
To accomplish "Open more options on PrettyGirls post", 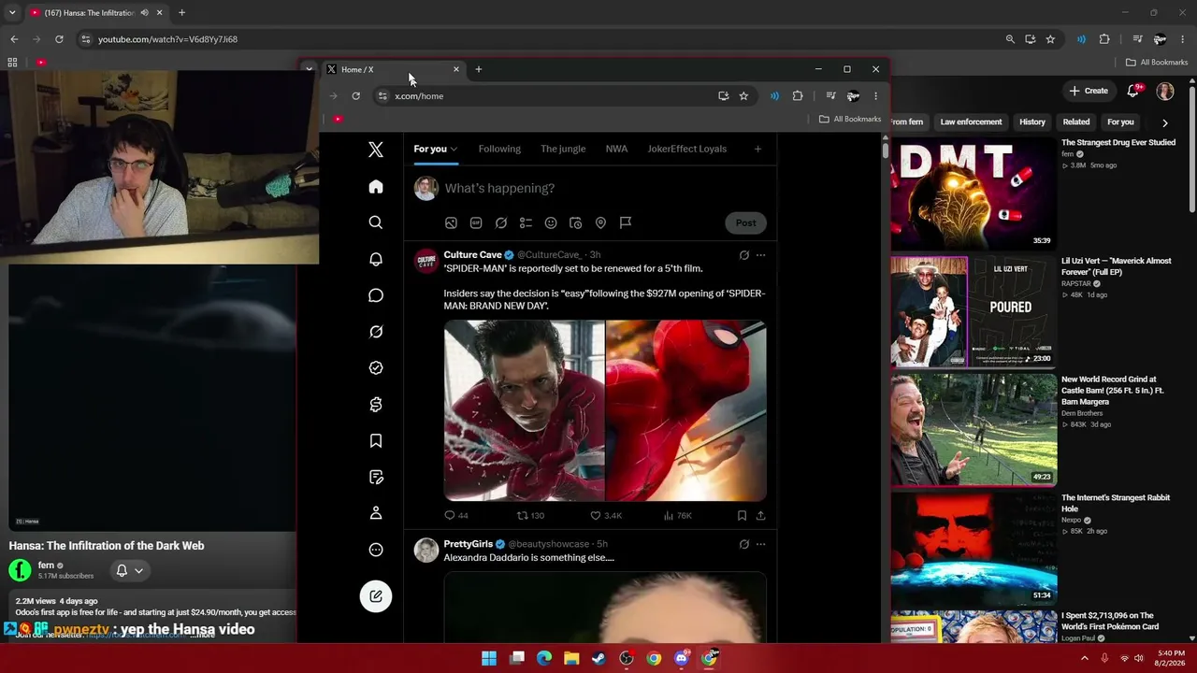I will pos(760,544).
